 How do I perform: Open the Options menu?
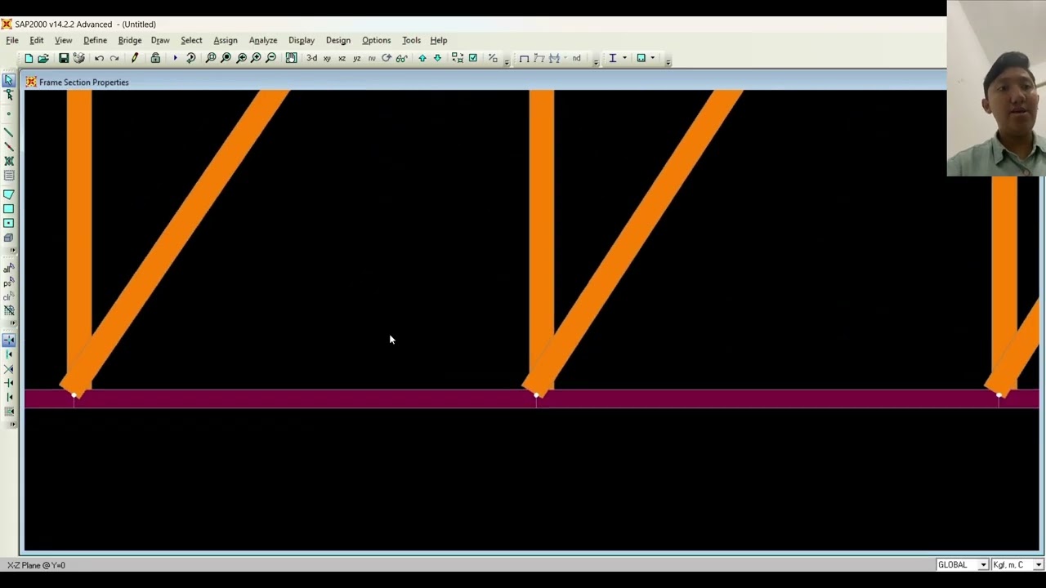coord(377,40)
